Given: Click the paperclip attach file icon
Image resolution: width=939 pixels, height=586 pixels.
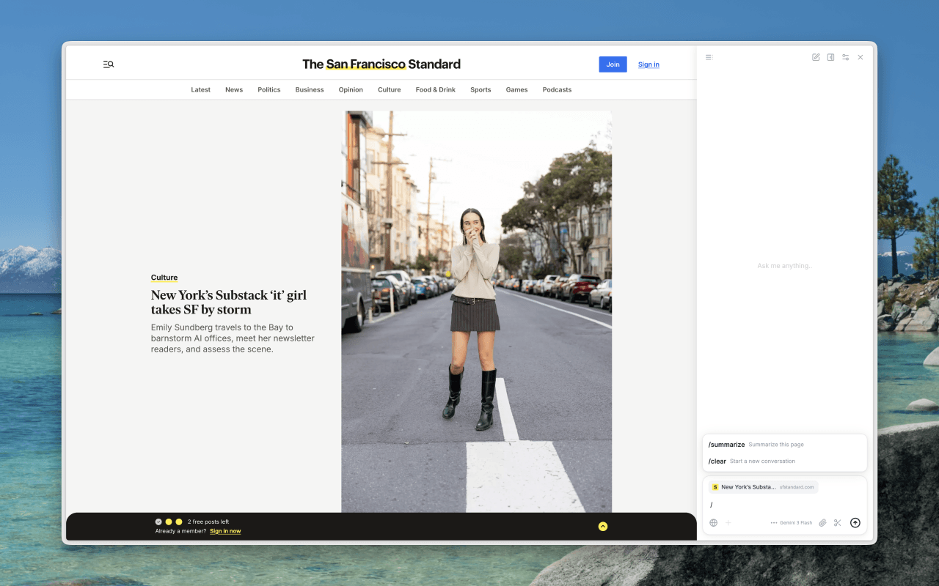Looking at the screenshot, I should click(x=822, y=523).
